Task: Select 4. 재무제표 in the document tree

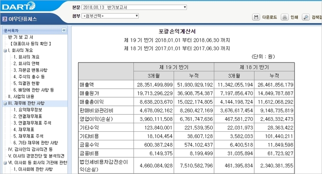Action: (24, 129)
